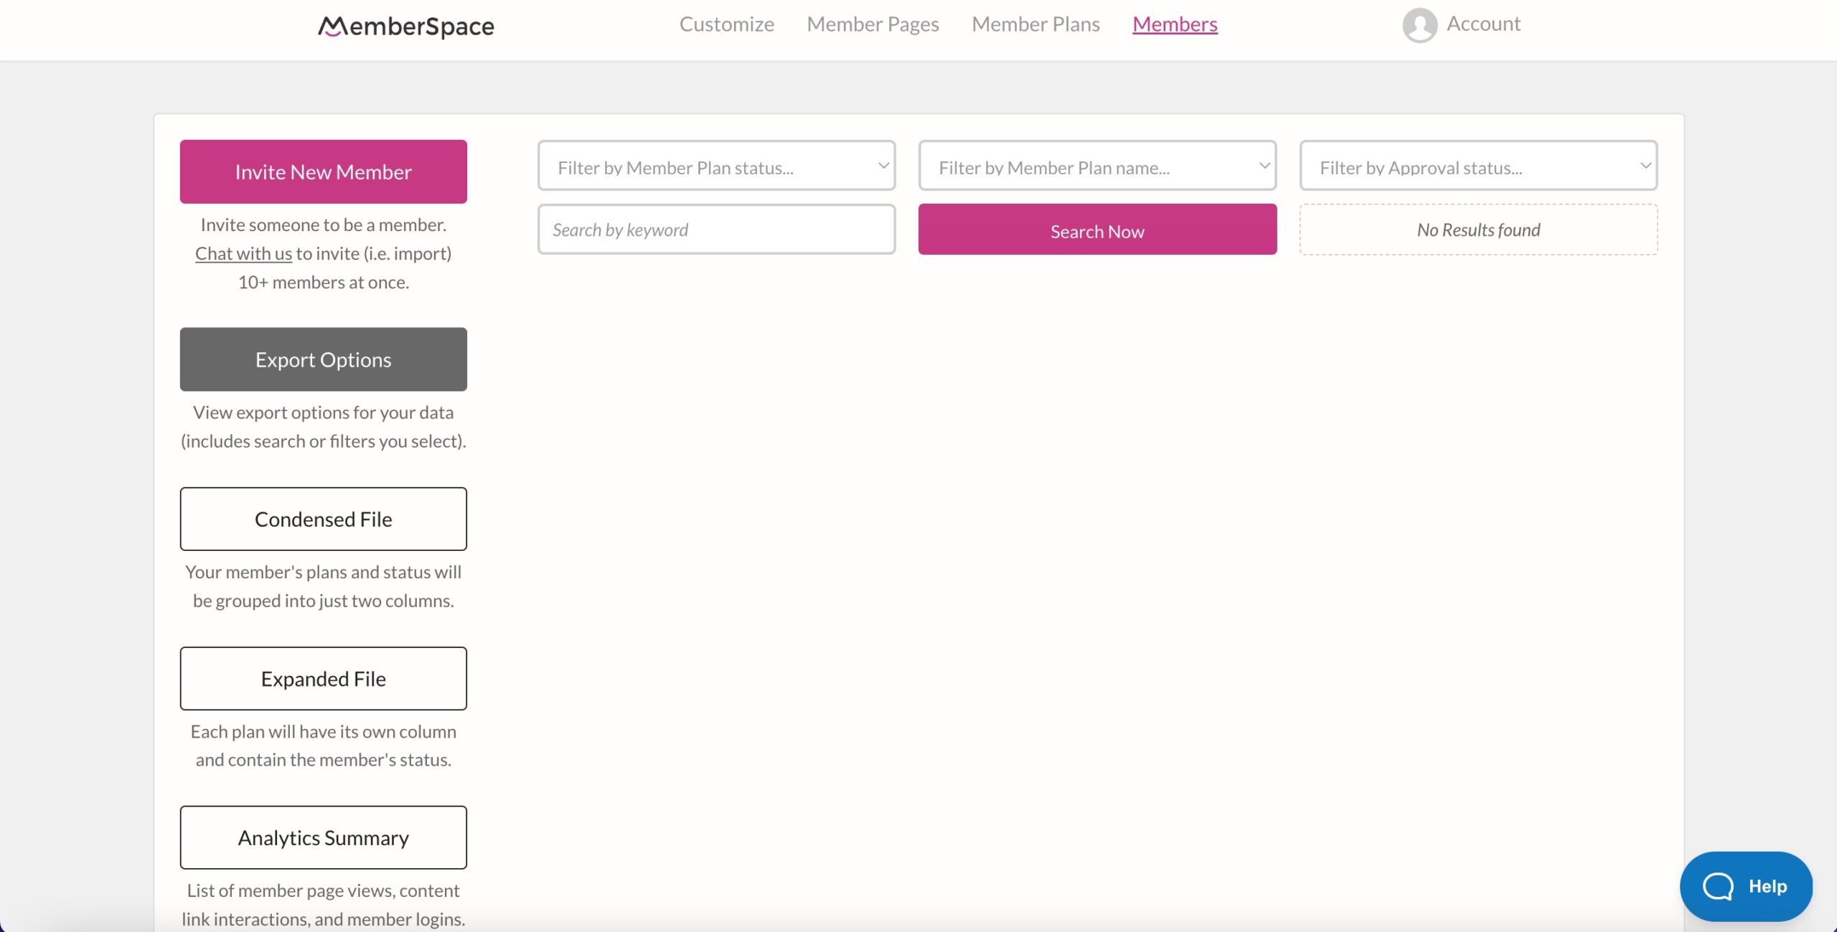Click the Export Options button icon
Viewport: 1837px width, 932px height.
click(x=322, y=358)
